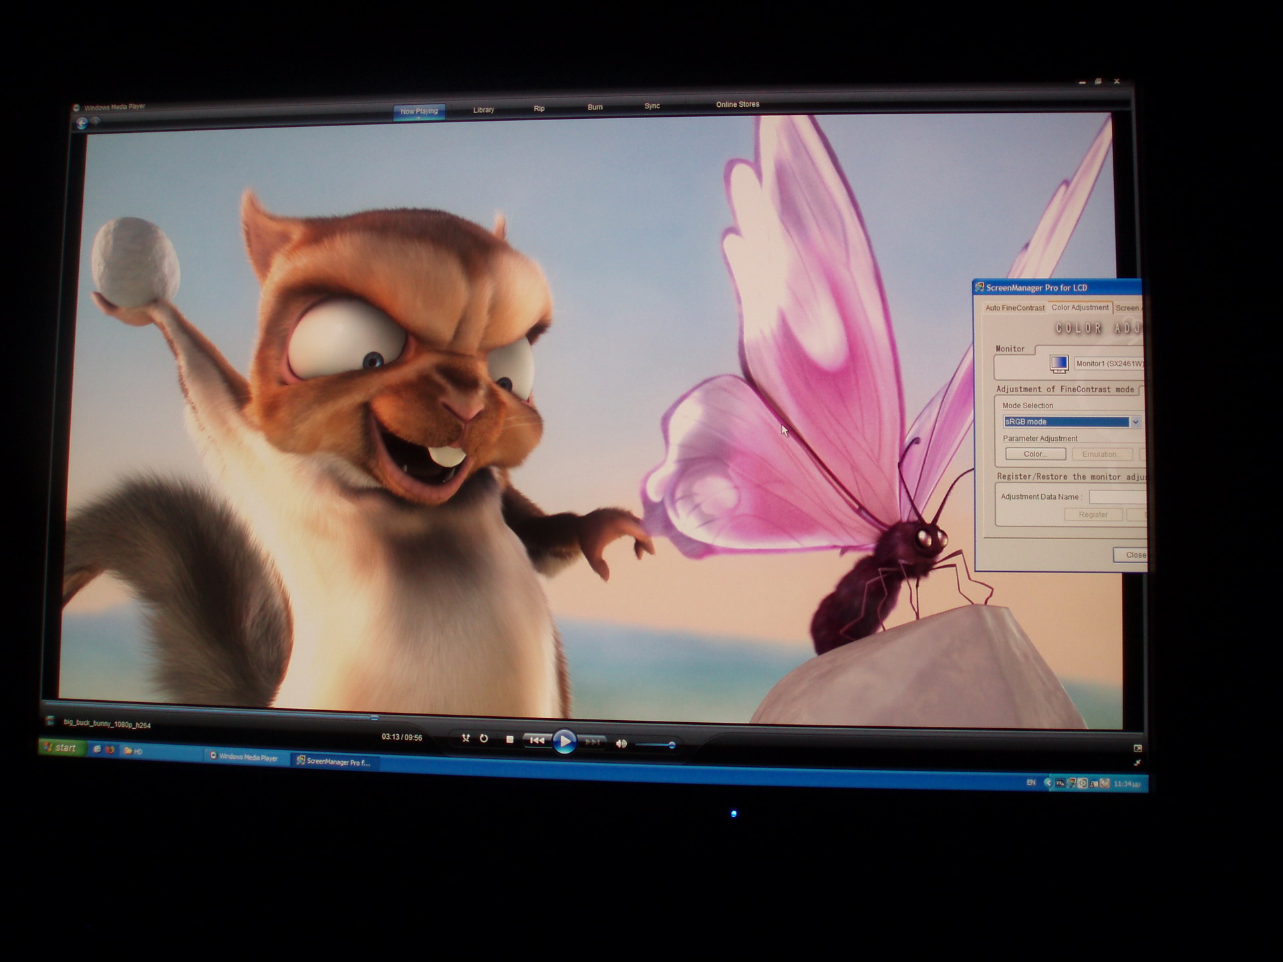Adjust the volume slider
1283x962 pixels.
tap(655, 744)
